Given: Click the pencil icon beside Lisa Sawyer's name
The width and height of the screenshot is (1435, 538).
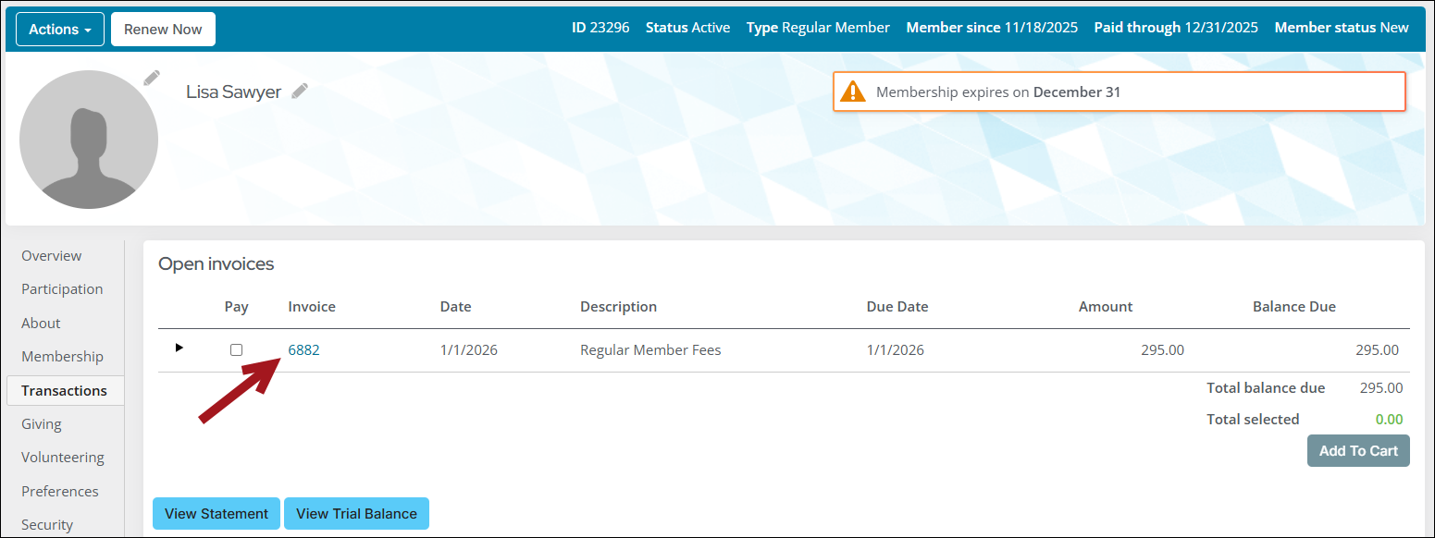Looking at the screenshot, I should tap(299, 91).
